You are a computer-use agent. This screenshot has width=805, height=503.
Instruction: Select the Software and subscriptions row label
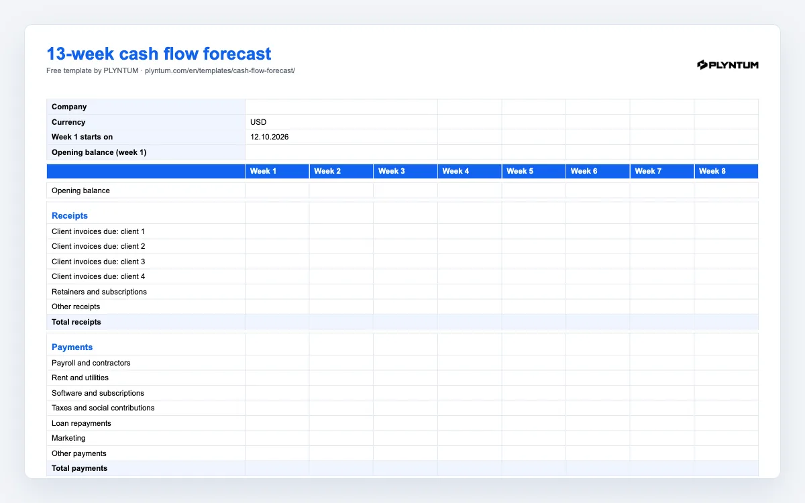click(x=146, y=393)
